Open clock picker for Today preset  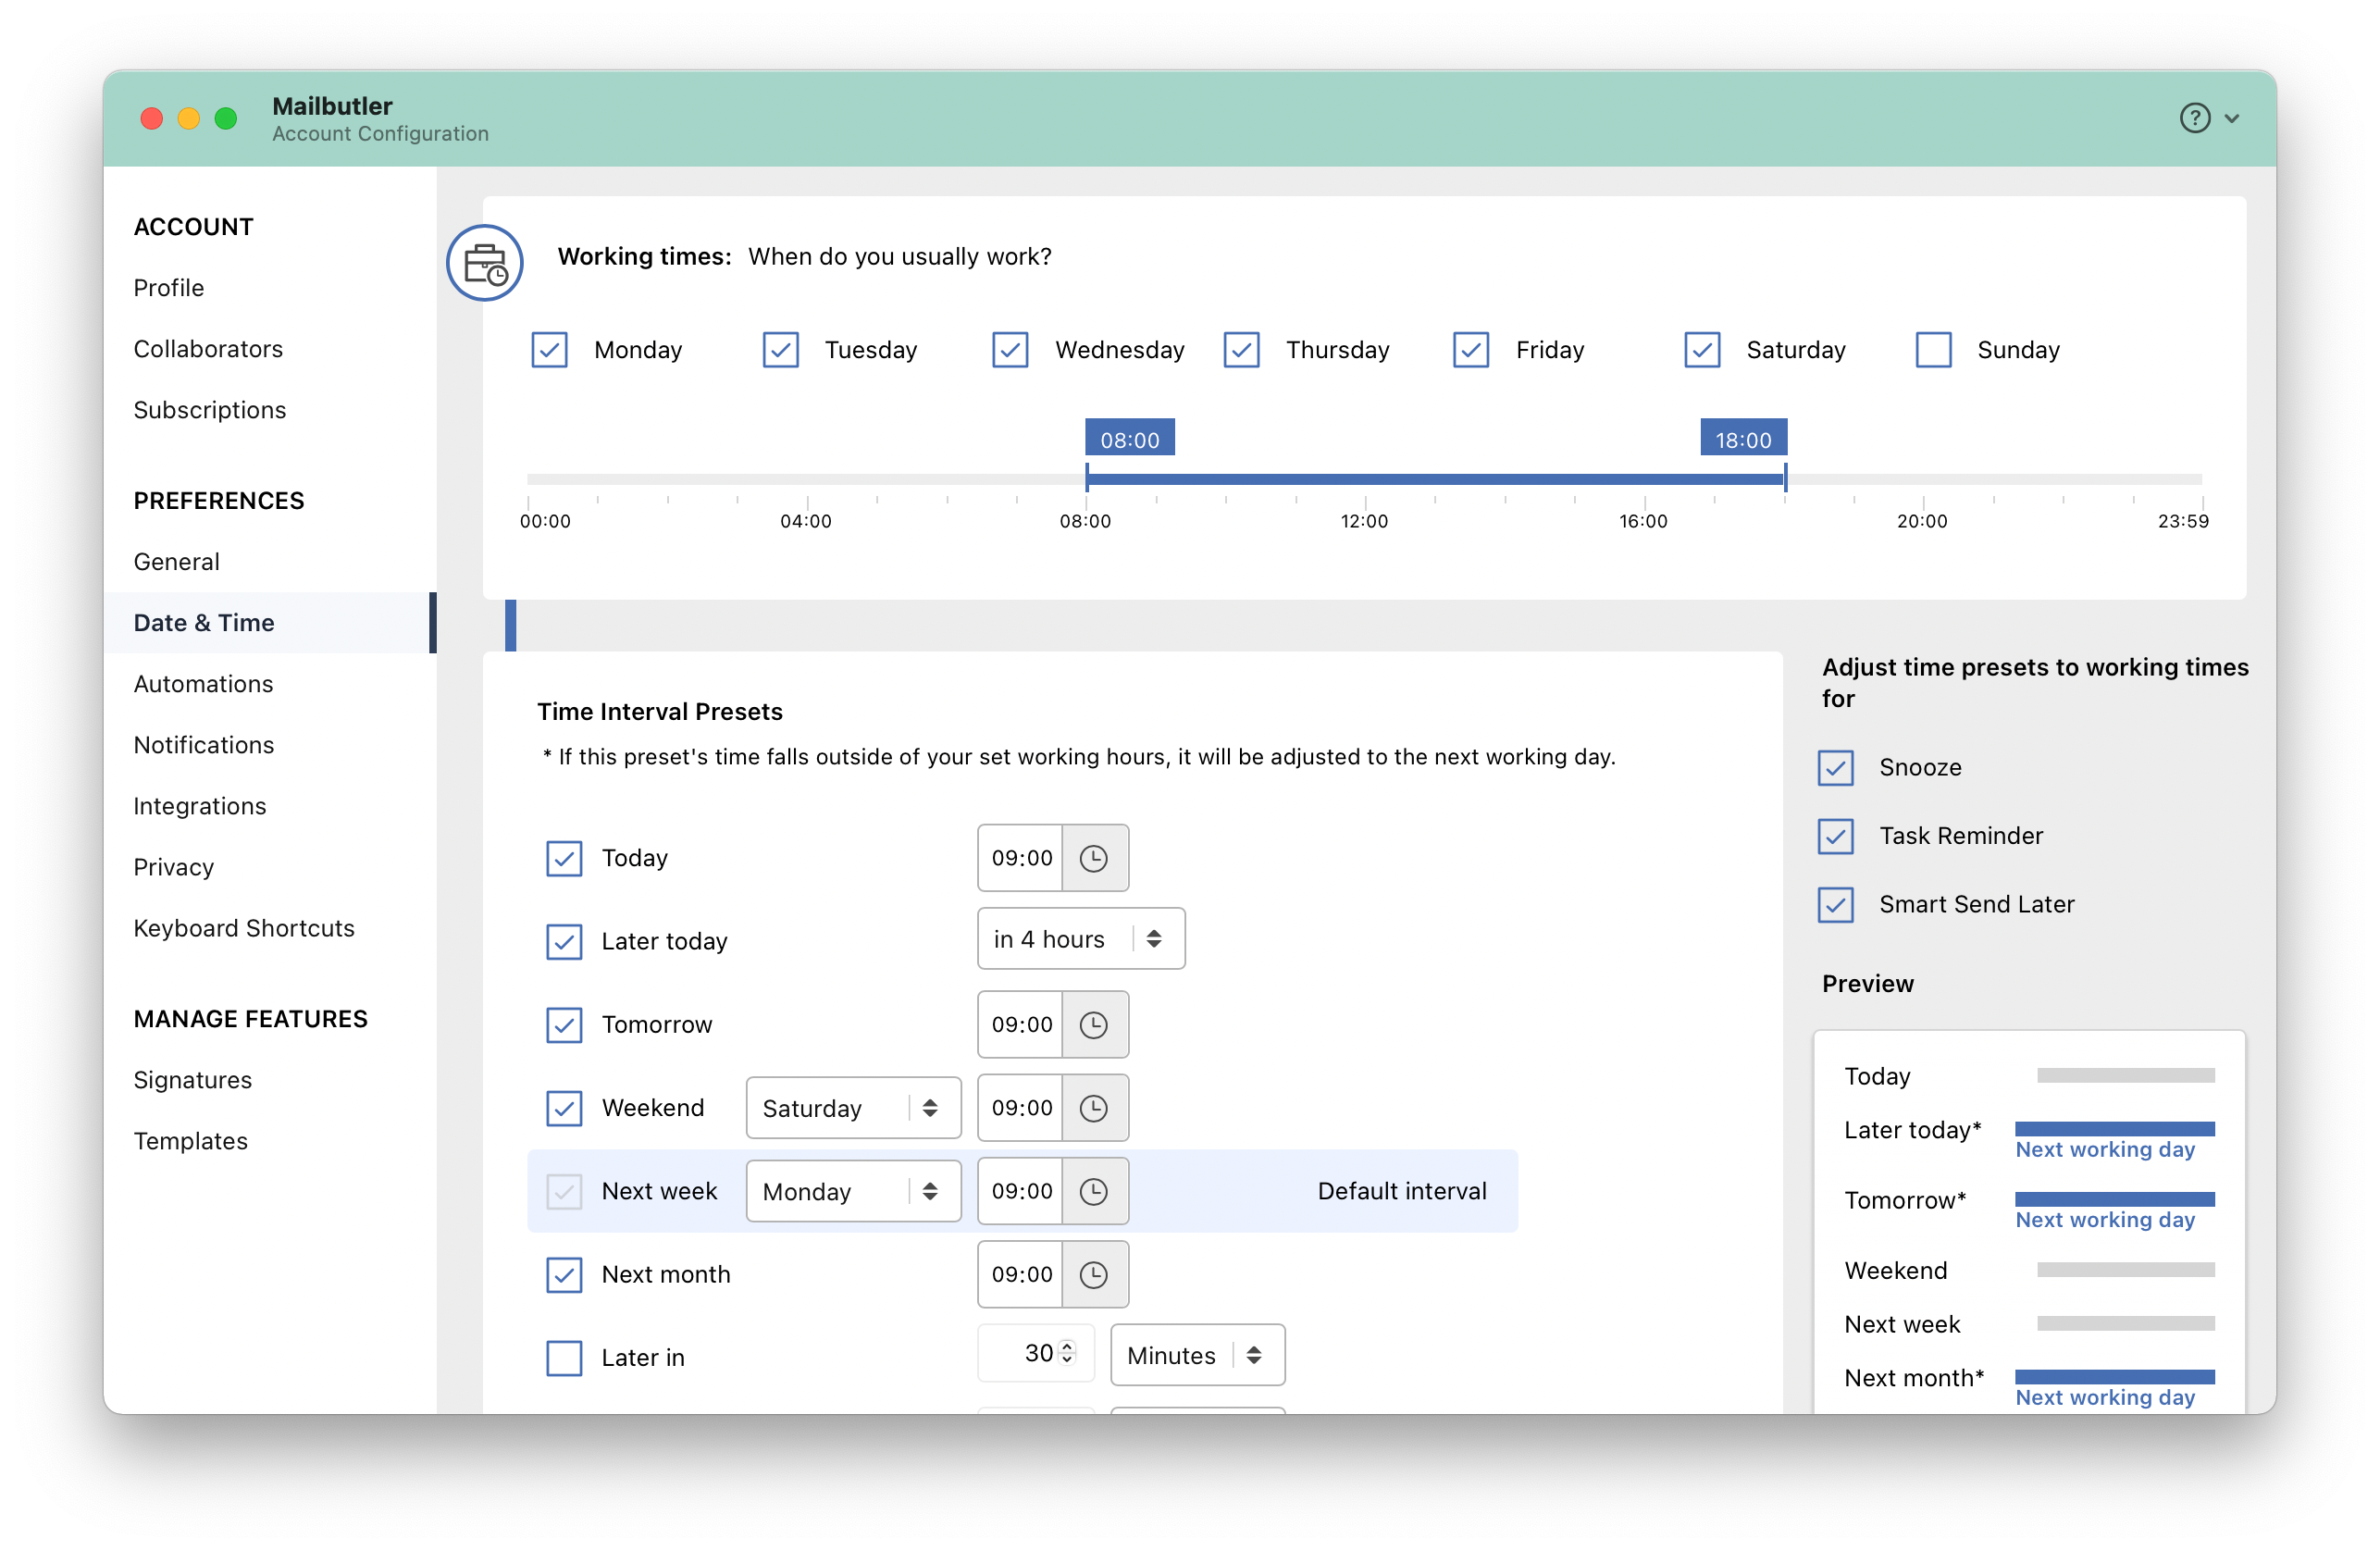[x=1094, y=858]
